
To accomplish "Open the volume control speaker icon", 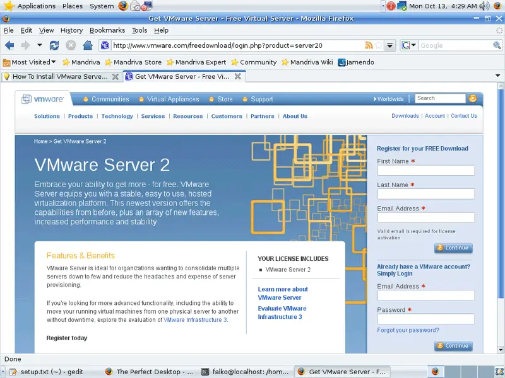I will click(x=484, y=6).
